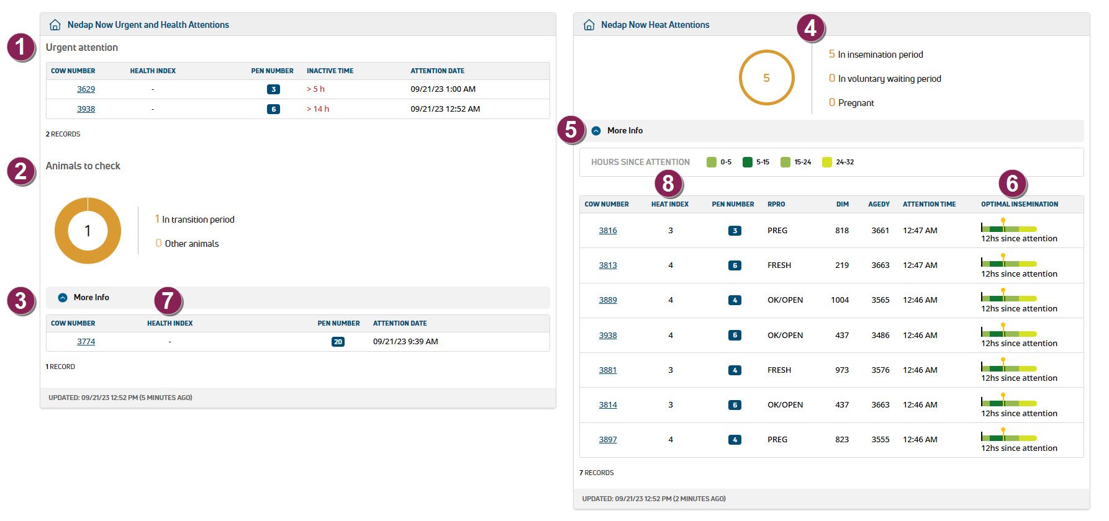Click pen number 20 badge for cow 3774
The image size is (1109, 521).
(x=338, y=342)
